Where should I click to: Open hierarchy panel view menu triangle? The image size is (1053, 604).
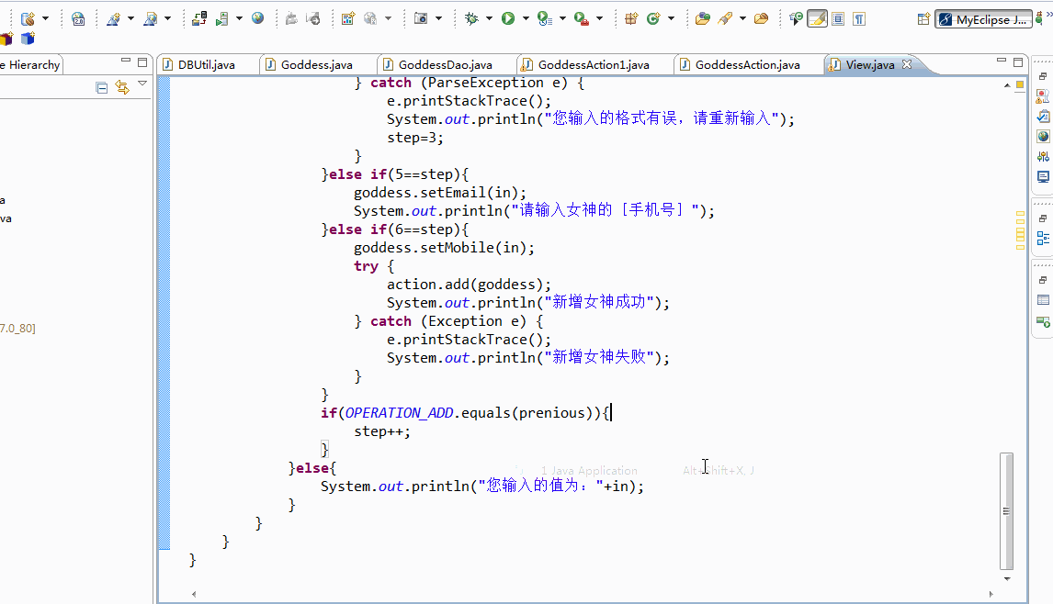tap(142, 84)
